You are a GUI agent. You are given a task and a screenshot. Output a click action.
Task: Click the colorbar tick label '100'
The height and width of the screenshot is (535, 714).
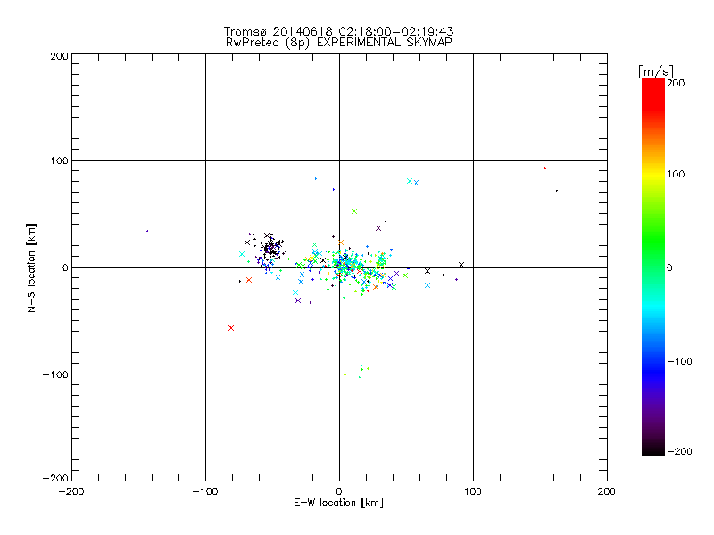676,174
